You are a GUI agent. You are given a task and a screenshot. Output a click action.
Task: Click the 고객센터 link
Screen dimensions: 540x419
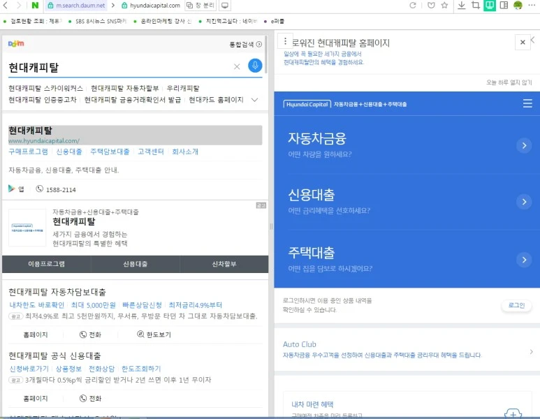click(x=151, y=152)
